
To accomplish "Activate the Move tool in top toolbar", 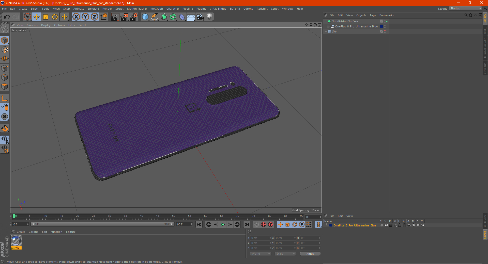I will [x=37, y=17].
